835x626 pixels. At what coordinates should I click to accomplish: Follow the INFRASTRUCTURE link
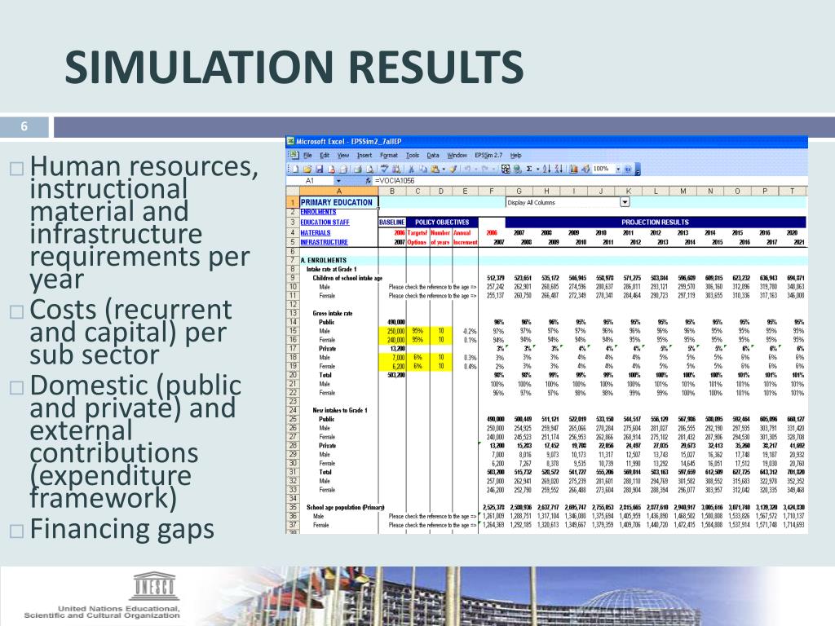(x=324, y=242)
